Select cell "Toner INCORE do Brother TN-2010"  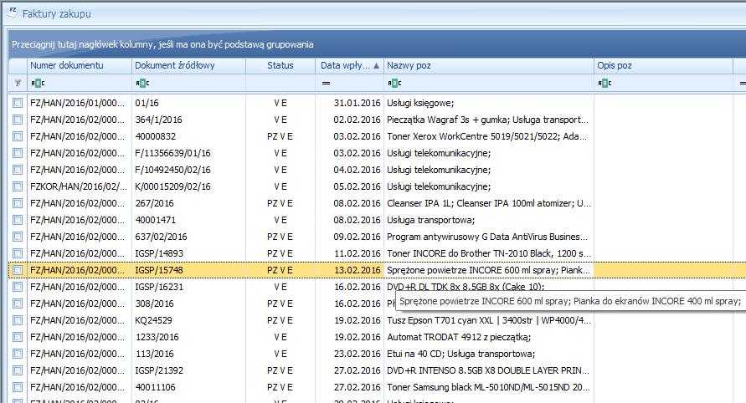click(x=489, y=253)
